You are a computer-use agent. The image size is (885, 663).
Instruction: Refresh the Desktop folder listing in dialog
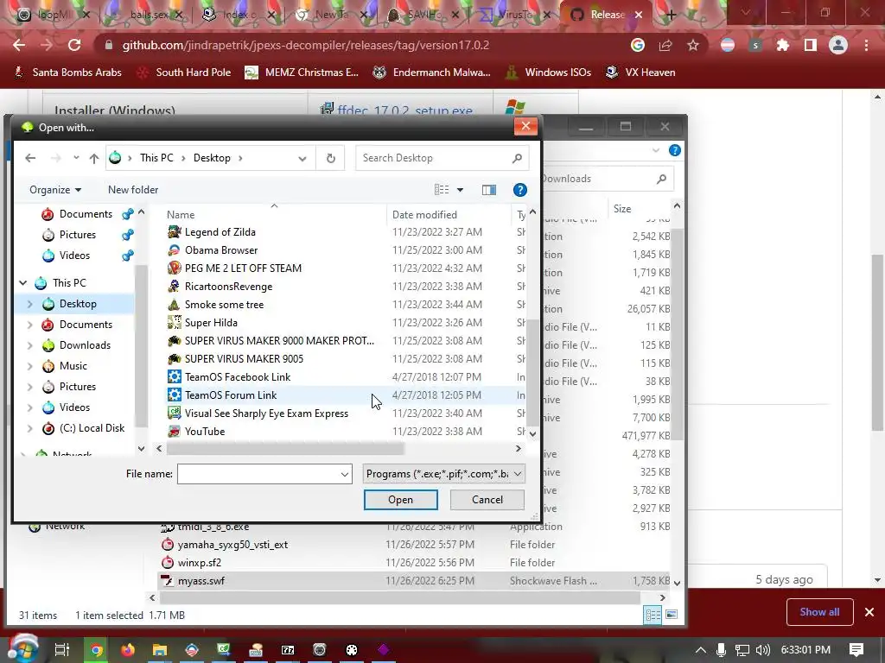[x=331, y=158]
